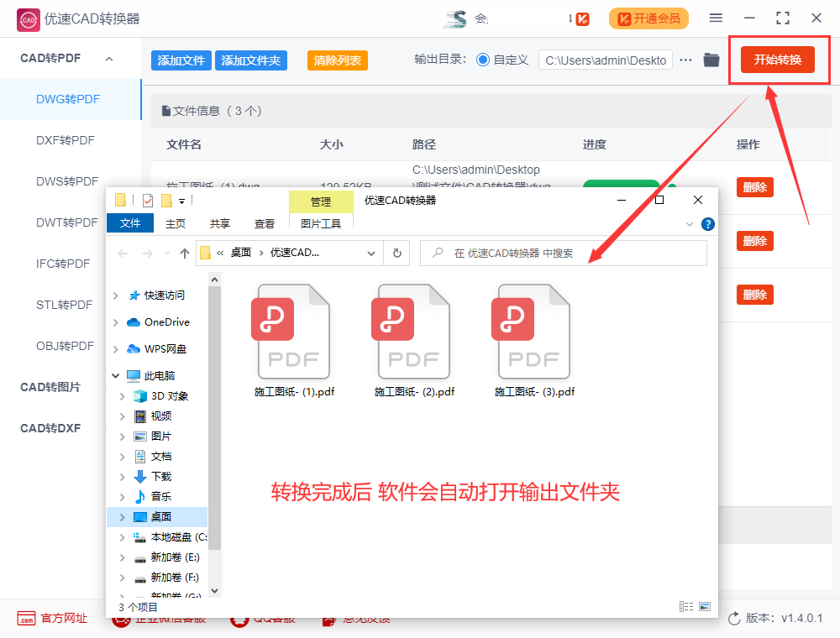Open address bar history dropdown
The image size is (840, 638).
pyautogui.click(x=370, y=254)
